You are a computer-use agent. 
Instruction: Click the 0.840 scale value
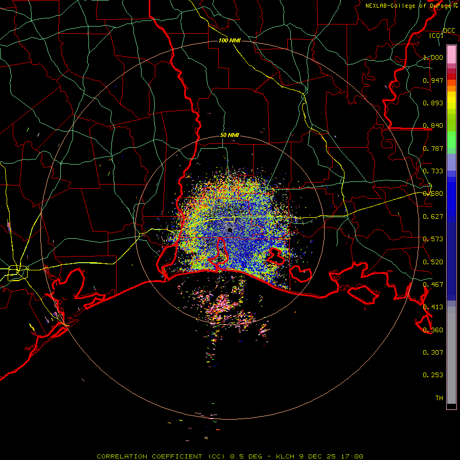pyautogui.click(x=433, y=126)
